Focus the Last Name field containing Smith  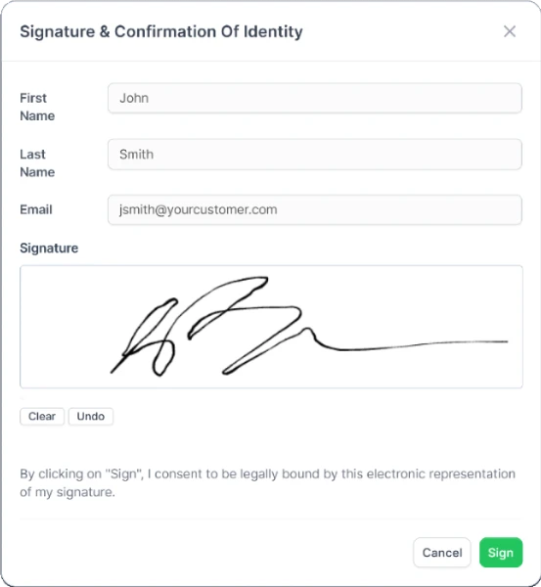[314, 155]
